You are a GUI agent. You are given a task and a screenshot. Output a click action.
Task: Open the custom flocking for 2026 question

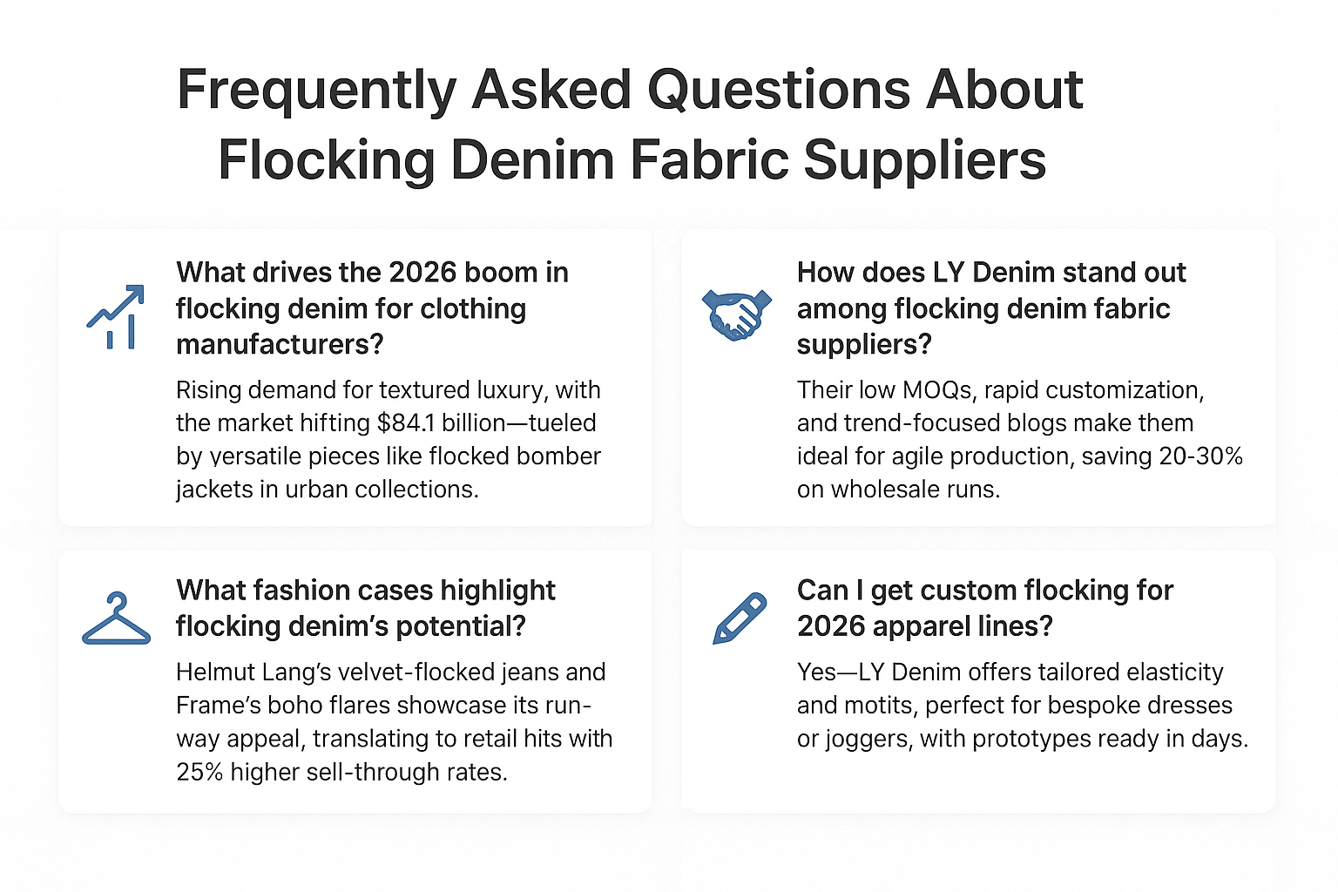[984, 608]
